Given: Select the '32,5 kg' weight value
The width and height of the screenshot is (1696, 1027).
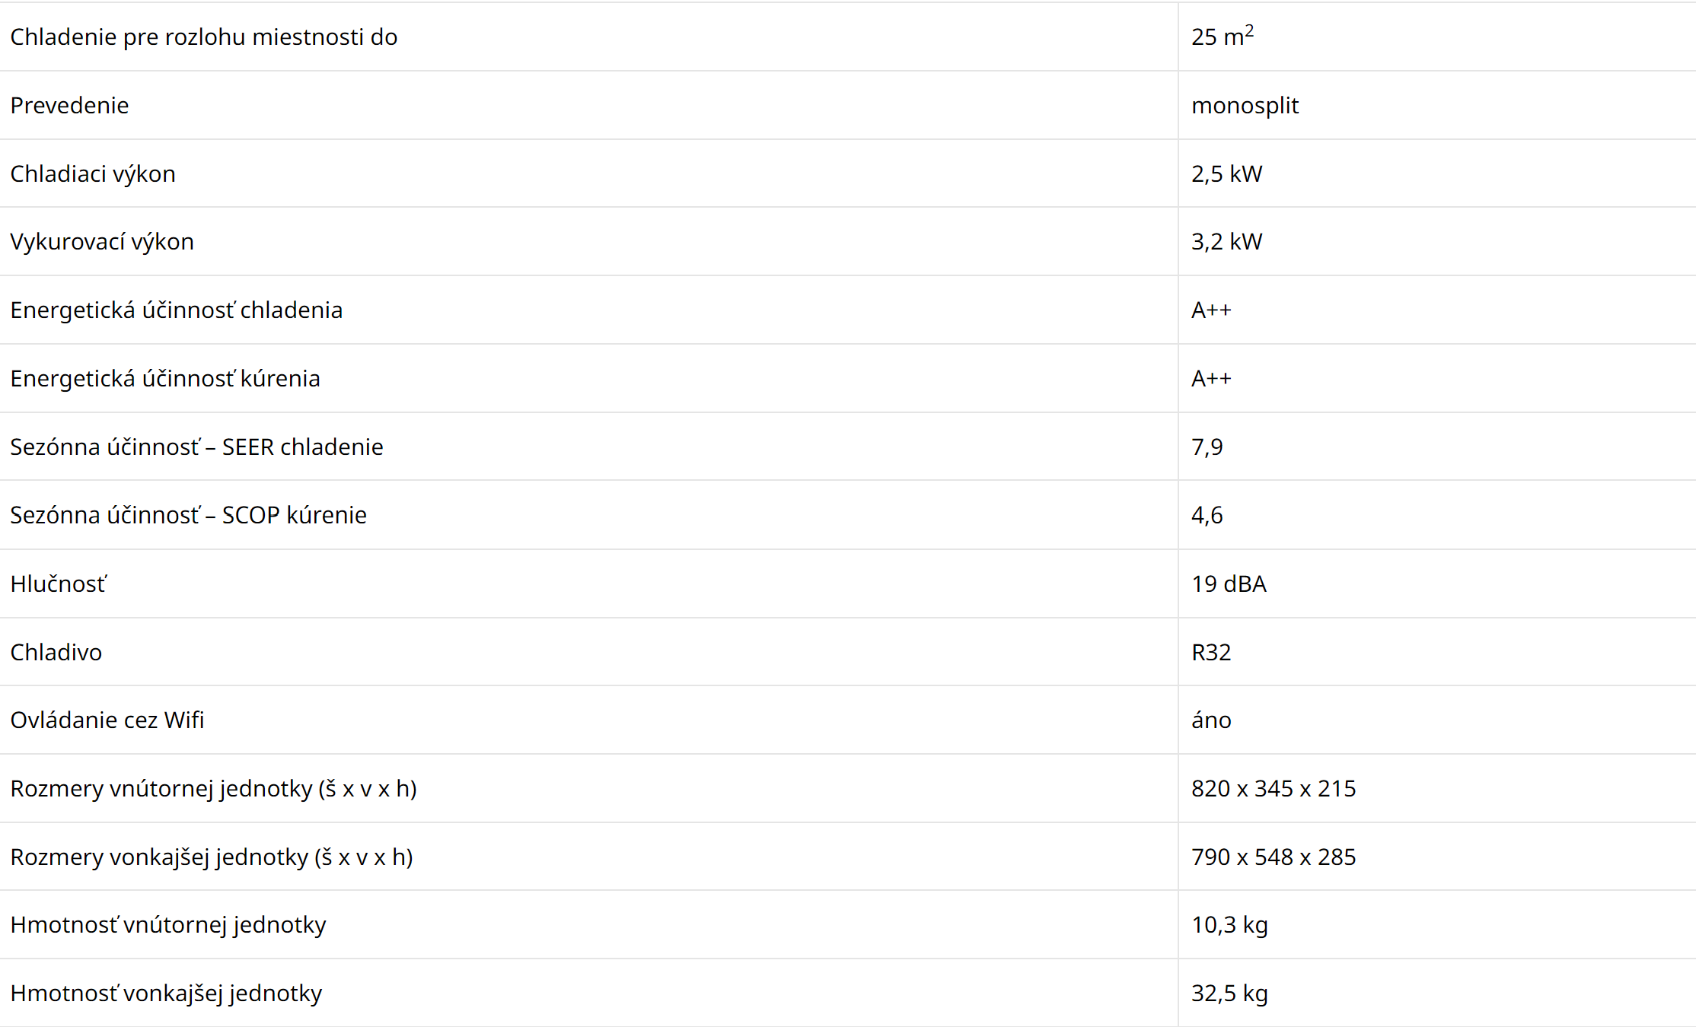Looking at the screenshot, I should click(1229, 993).
